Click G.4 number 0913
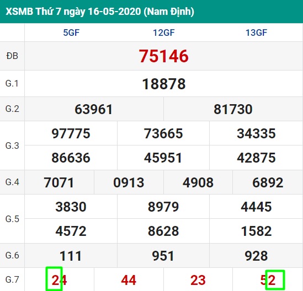 [129, 182]
